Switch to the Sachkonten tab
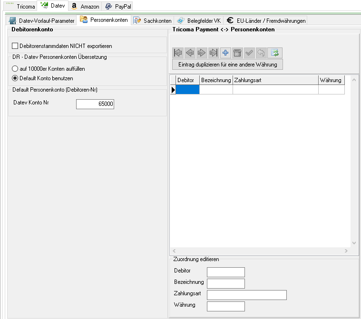Viewport: 361px width, 319px height. click(x=153, y=21)
